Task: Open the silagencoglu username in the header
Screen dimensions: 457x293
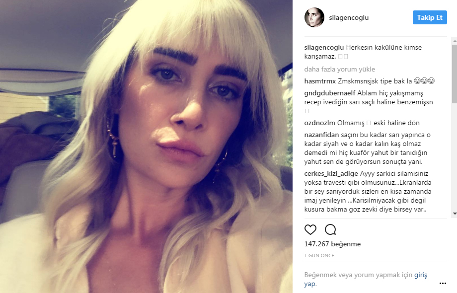Action: (349, 17)
